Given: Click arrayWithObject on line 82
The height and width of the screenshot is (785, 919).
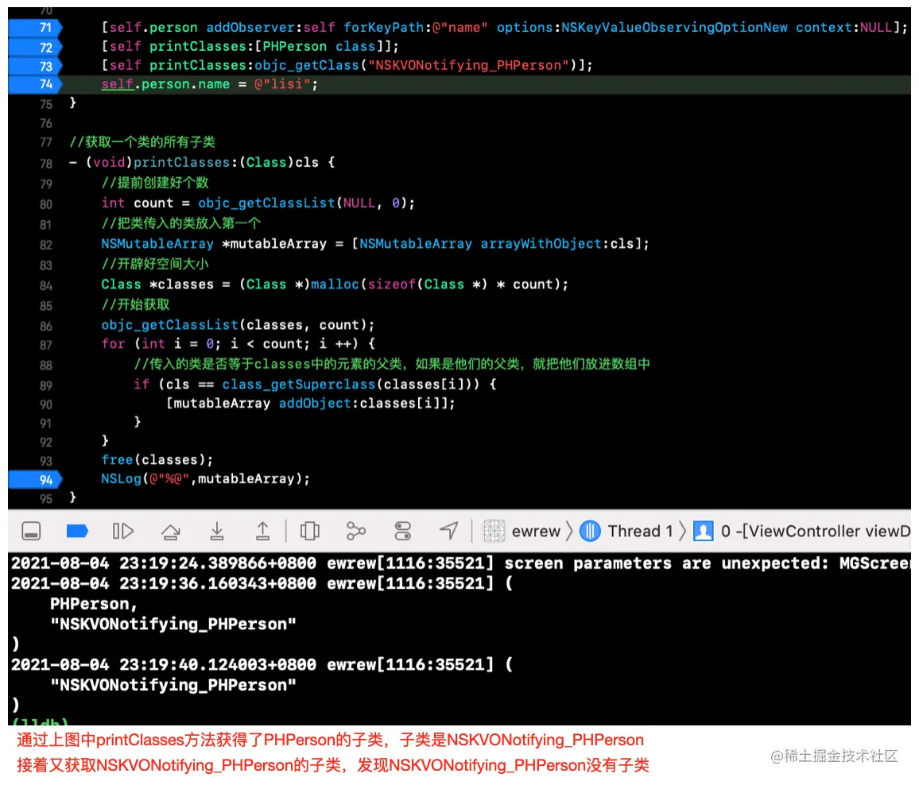Looking at the screenshot, I should point(541,244).
